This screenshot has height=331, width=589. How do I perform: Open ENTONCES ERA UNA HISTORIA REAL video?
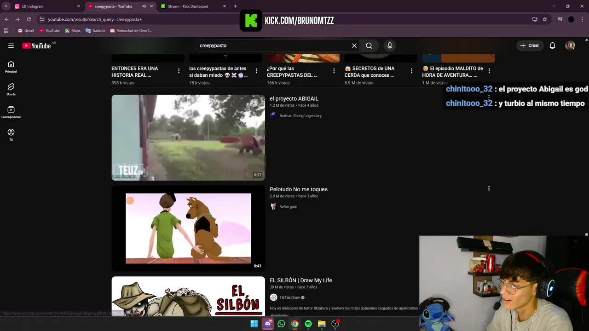click(x=135, y=72)
